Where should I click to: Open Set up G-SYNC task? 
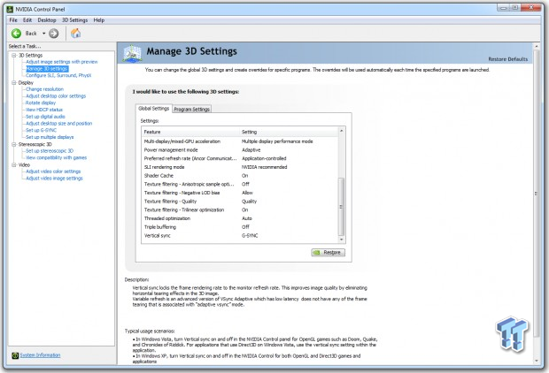click(41, 131)
